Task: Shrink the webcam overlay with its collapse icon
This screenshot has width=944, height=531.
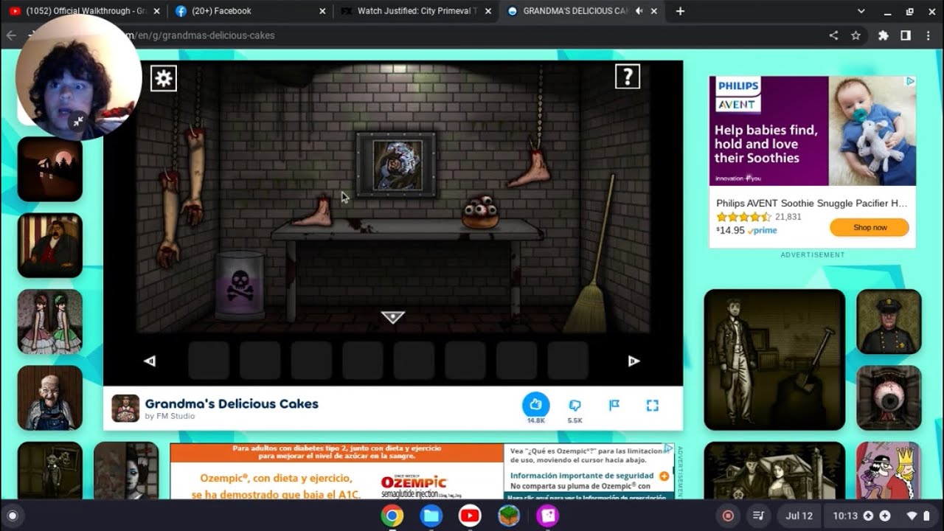Action: tap(77, 122)
